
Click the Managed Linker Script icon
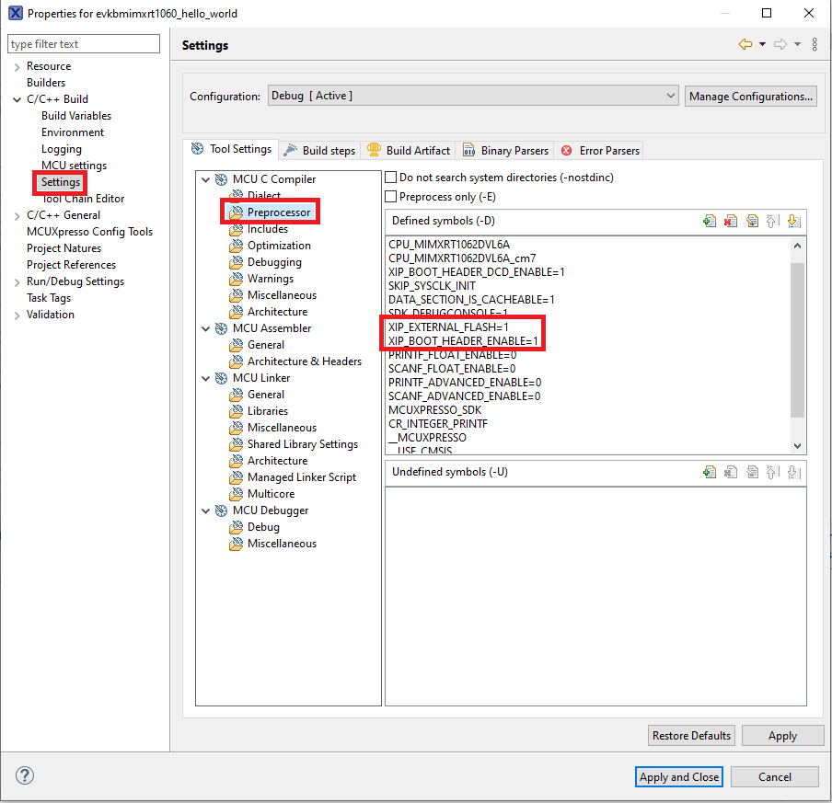237,477
